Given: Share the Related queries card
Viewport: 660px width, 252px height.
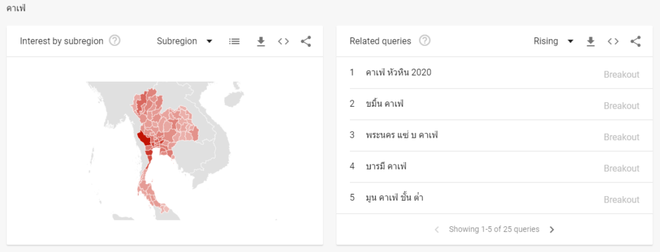Looking at the screenshot, I should [636, 41].
